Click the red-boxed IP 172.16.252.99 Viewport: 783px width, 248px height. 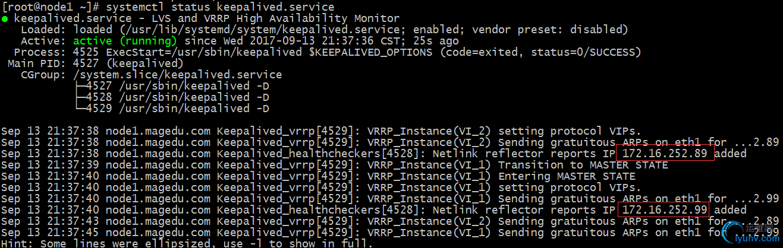[x=665, y=210]
